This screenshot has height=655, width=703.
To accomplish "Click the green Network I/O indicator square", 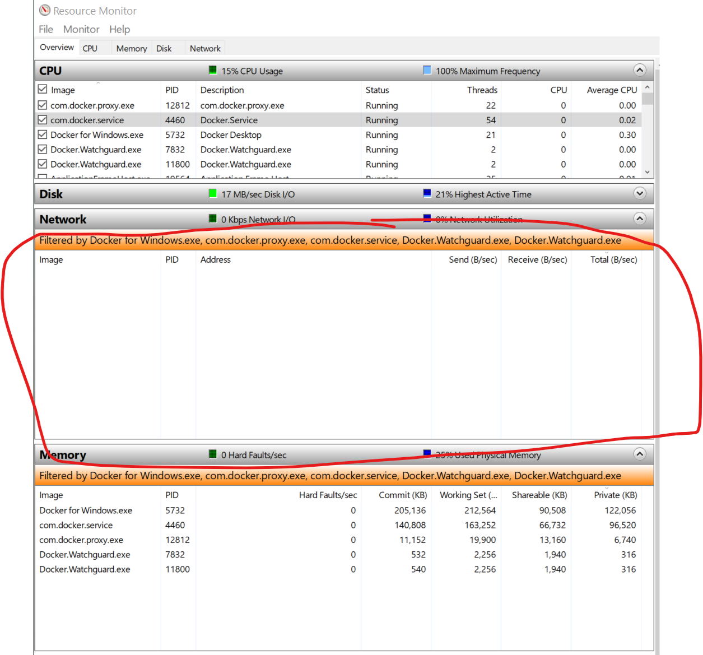I will coord(213,219).
